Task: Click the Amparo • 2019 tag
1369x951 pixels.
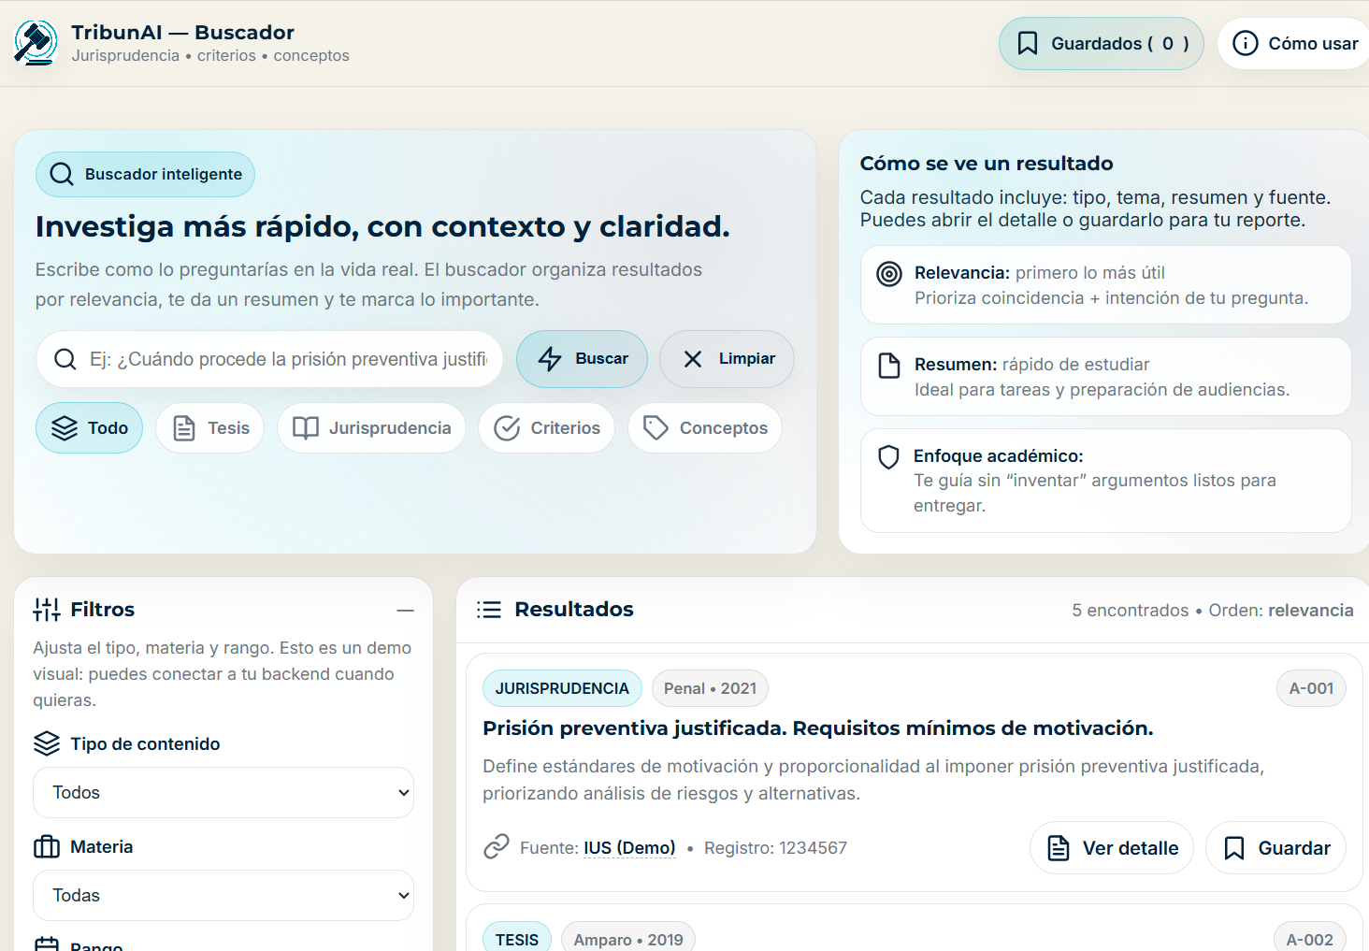Action: [x=628, y=938]
